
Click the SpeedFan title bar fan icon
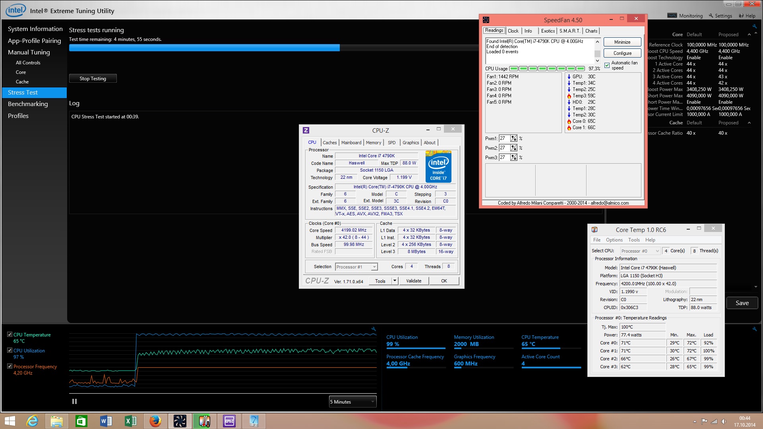point(486,20)
